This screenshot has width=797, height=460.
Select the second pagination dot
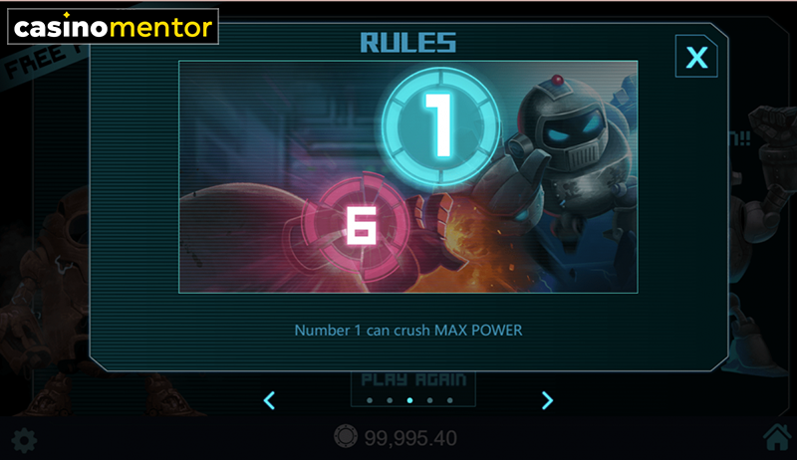point(390,400)
